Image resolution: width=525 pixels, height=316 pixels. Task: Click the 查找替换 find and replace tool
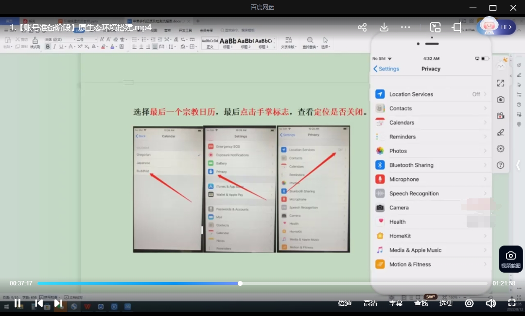click(x=310, y=43)
